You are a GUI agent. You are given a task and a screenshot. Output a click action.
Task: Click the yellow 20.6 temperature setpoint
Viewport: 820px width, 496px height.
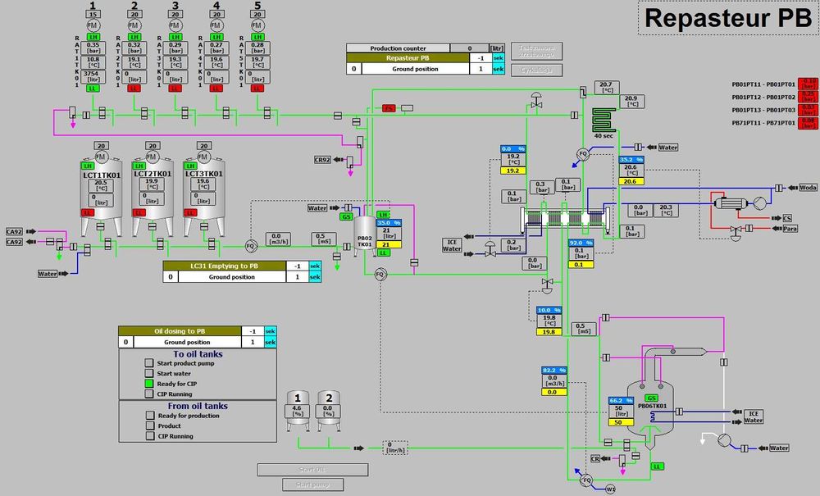631,181
